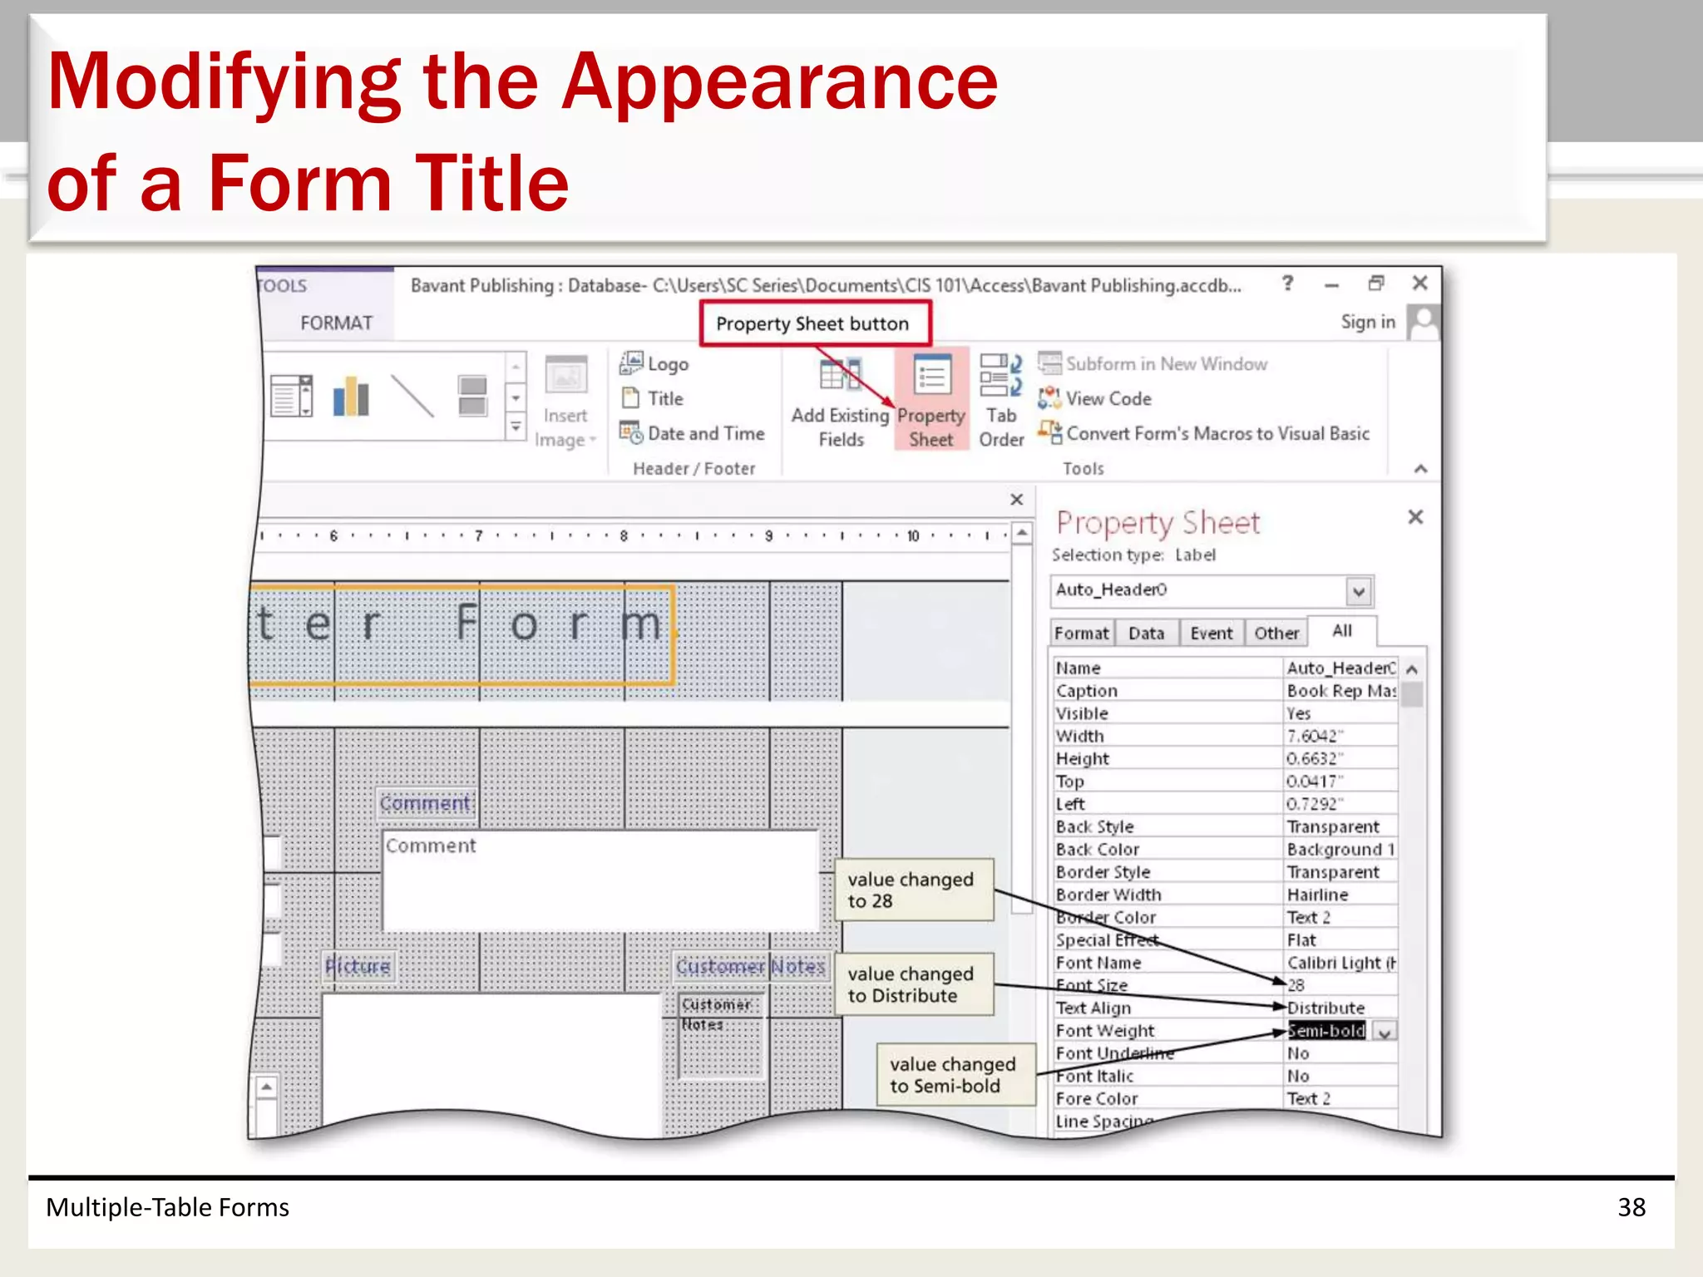Click the Top value 0.0417"
This screenshot has height=1277, width=1703.
pos(1340,781)
